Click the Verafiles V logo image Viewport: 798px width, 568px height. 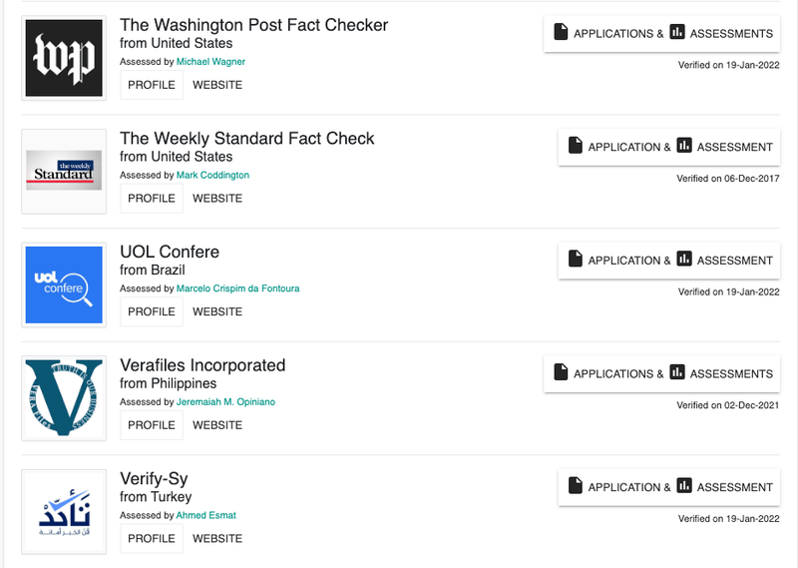[x=64, y=398]
